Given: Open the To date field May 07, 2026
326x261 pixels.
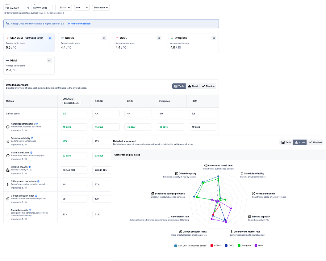Looking at the screenshot, I should pos(42,8).
